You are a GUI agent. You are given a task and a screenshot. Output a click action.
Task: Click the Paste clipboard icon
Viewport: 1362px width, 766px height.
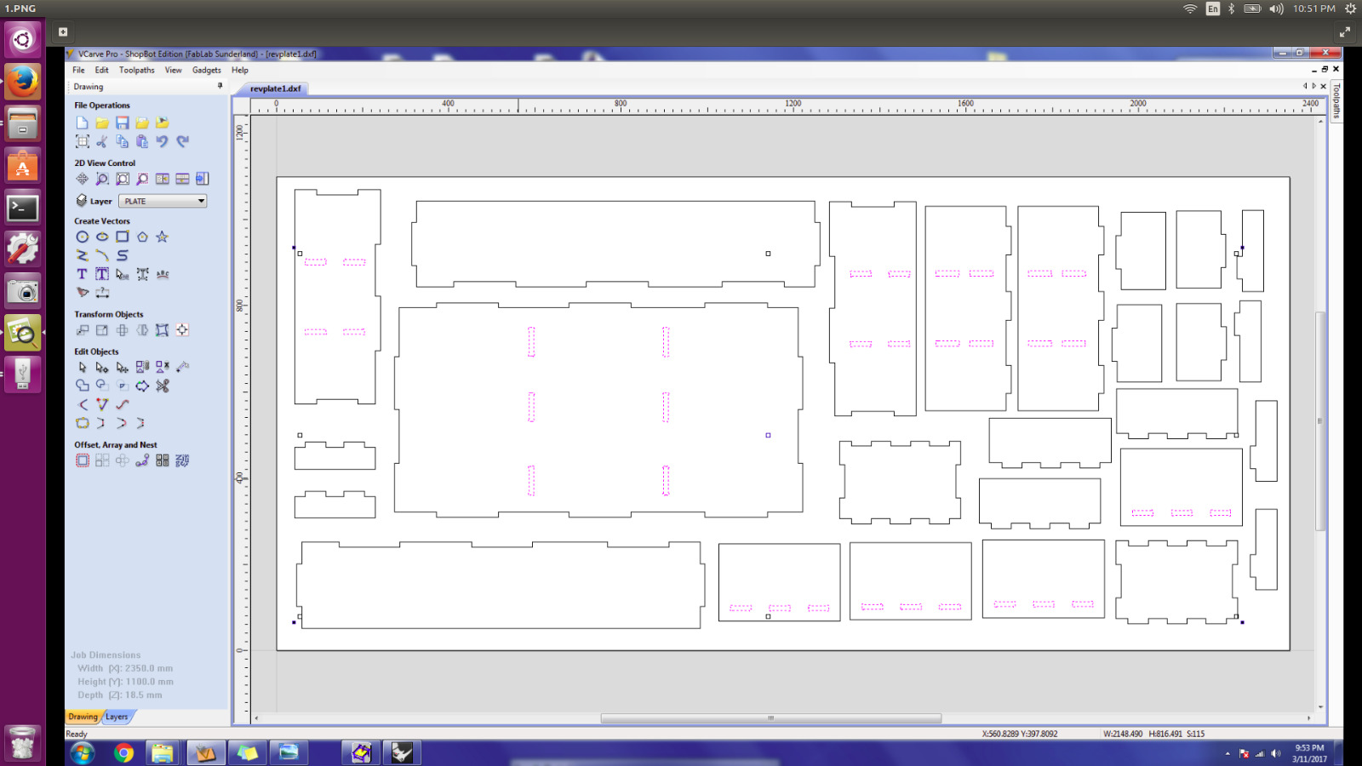[142, 141]
